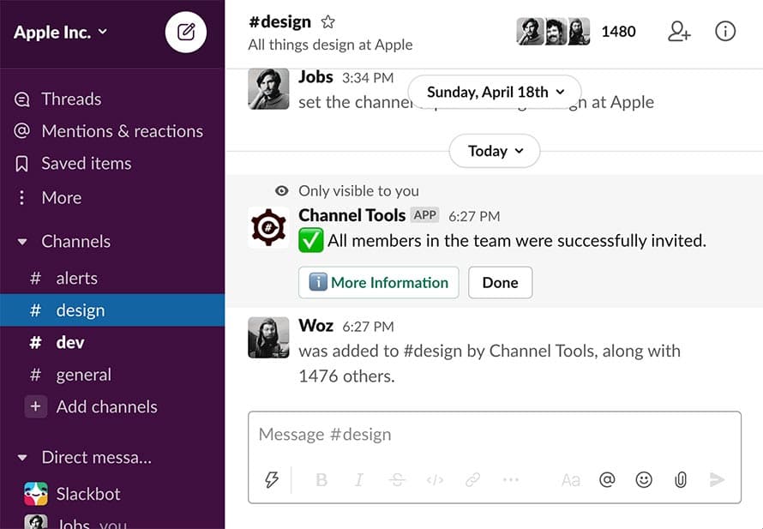Open the emoji picker

644,480
